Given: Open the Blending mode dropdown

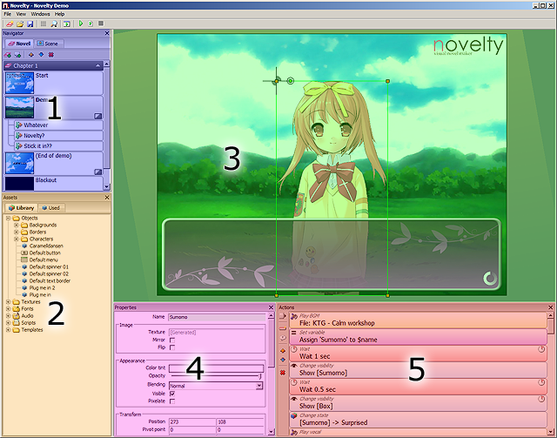Looking at the screenshot, I should click(259, 386).
